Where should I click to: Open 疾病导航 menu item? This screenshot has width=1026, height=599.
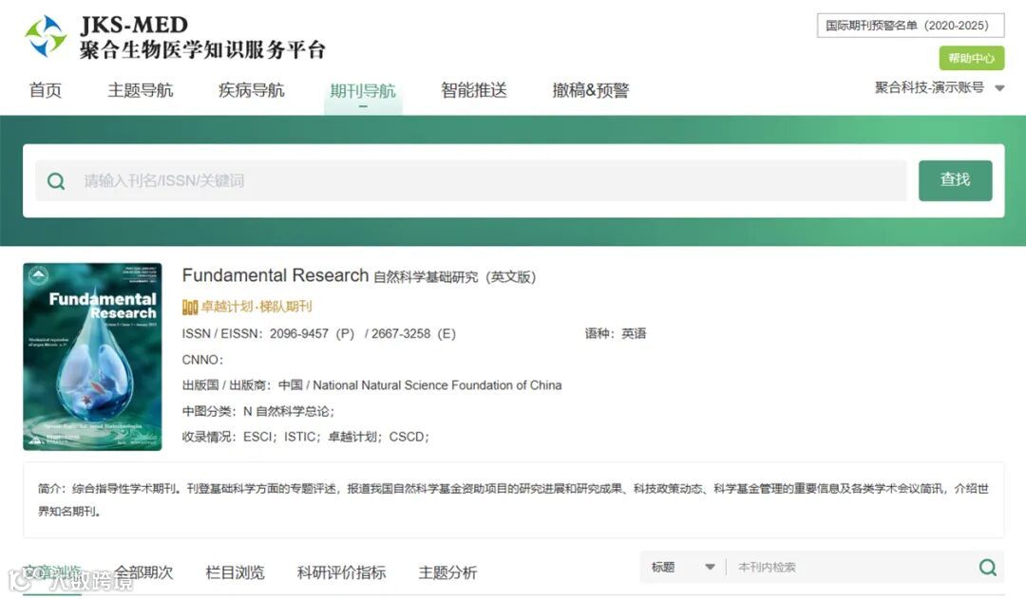251,90
